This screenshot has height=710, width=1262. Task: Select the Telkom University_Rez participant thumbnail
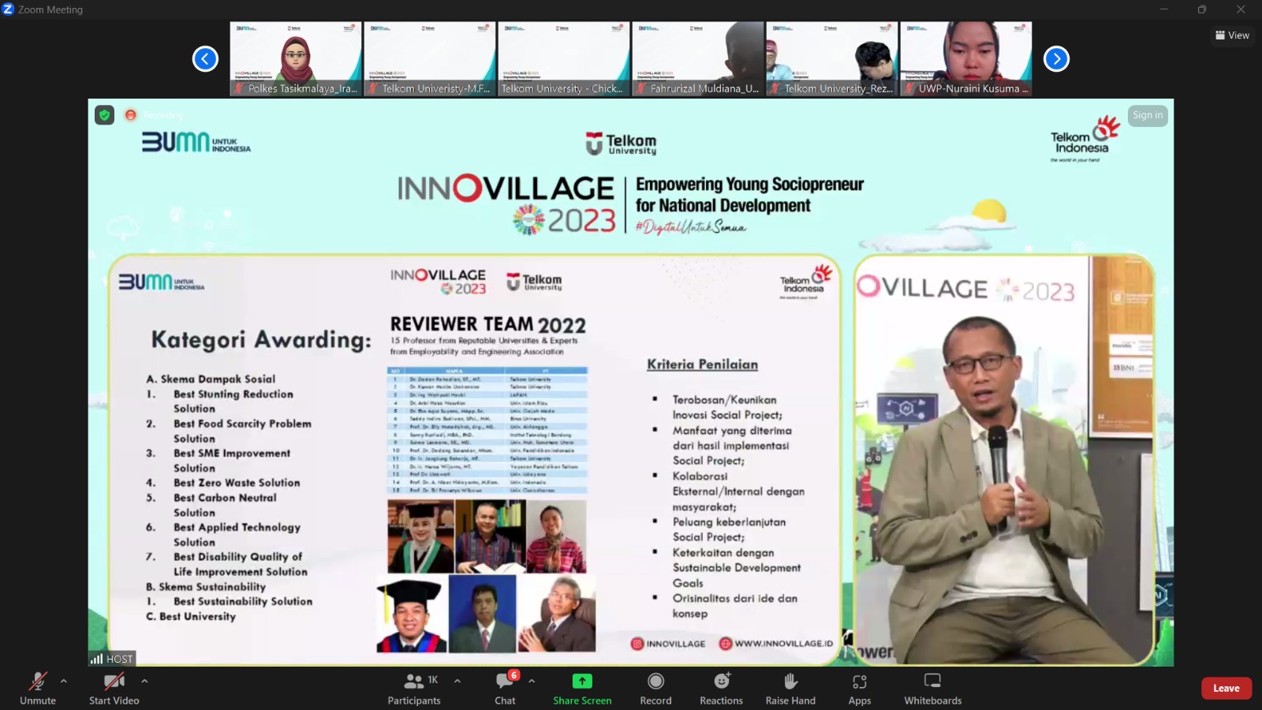(x=832, y=59)
